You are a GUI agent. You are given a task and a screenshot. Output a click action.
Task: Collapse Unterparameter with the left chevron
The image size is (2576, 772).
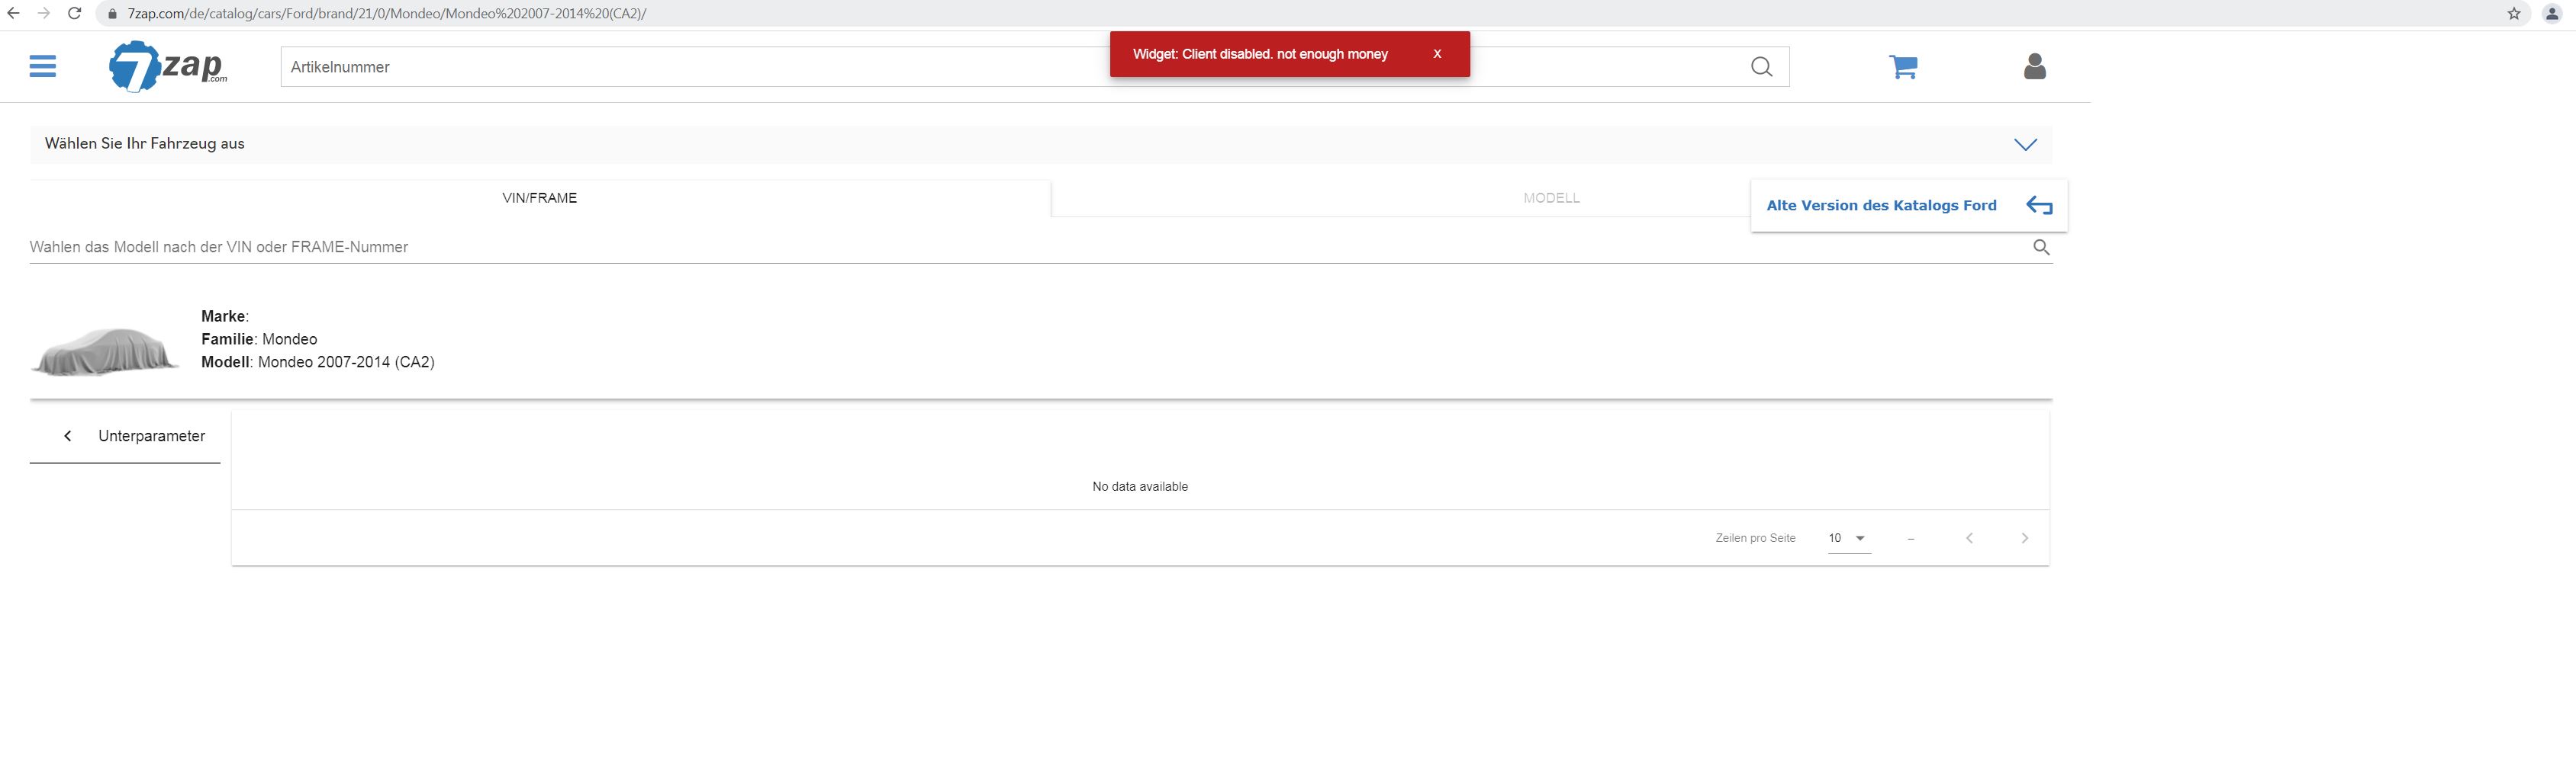coord(68,437)
